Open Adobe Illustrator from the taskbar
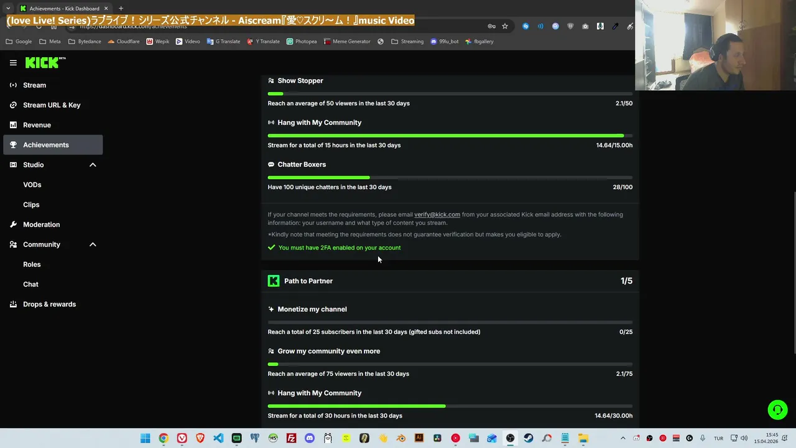The image size is (796, 448). click(x=419, y=438)
